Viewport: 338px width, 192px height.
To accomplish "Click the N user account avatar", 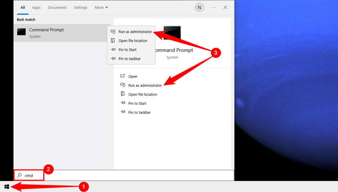I will [x=200, y=7].
